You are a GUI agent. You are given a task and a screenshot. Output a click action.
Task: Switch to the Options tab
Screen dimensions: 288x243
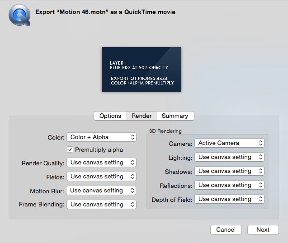(x=110, y=116)
